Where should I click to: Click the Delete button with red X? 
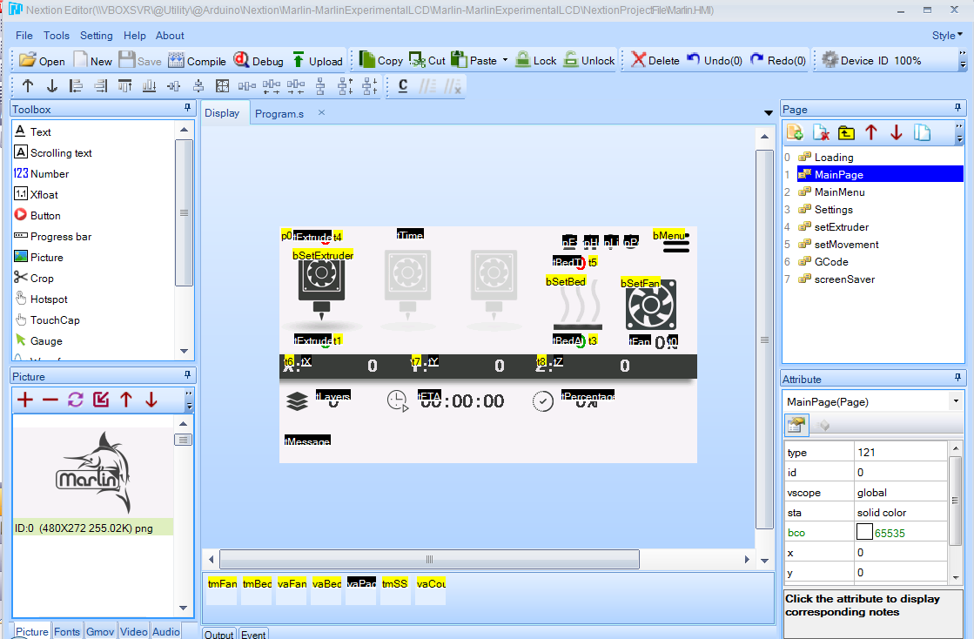(x=655, y=60)
